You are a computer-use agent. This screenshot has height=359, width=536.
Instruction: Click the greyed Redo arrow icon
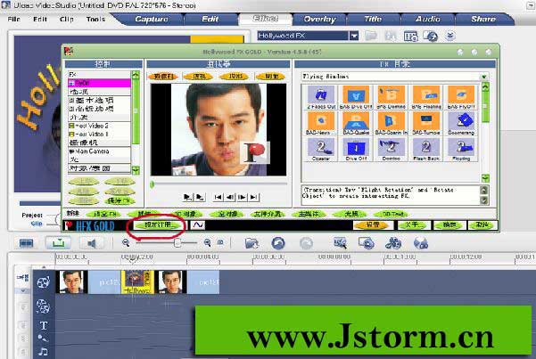306,243
